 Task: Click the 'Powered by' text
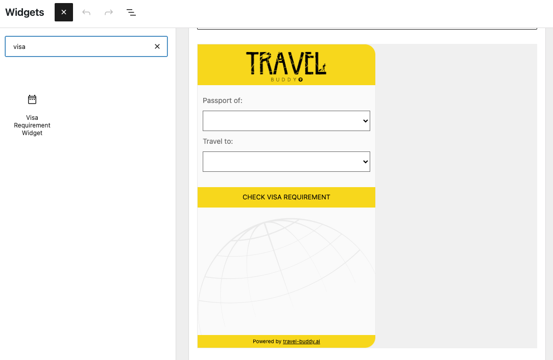[x=267, y=341]
